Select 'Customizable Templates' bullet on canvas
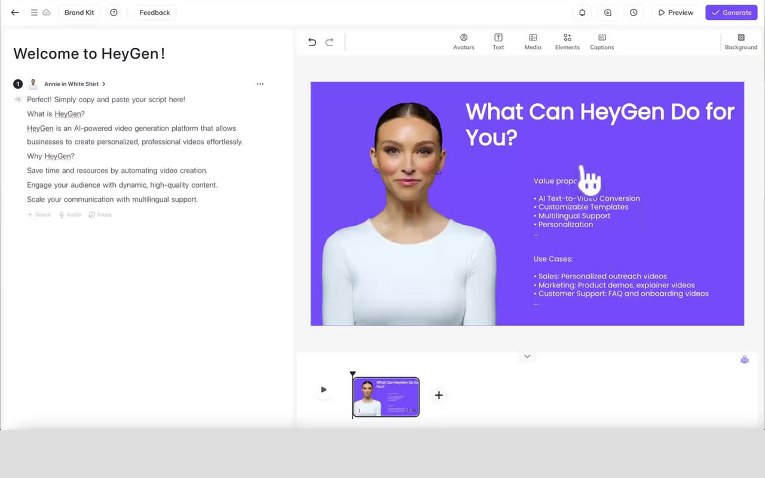Viewport: 765px width, 478px height. [x=581, y=207]
